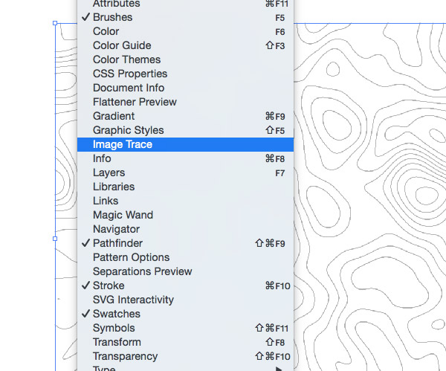
Task: Click the left-middle selection handle on artboard
Action: 56,239
